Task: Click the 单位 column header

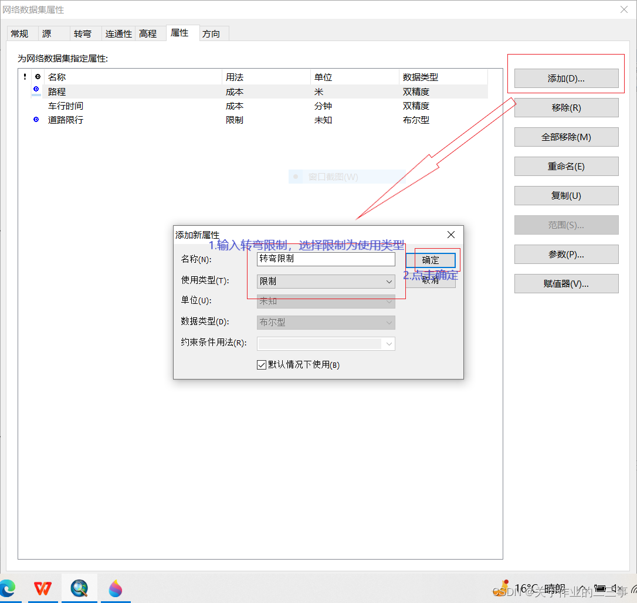Action: coord(355,77)
